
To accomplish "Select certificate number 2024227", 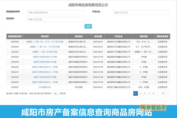I will click(x=15, y=87).
